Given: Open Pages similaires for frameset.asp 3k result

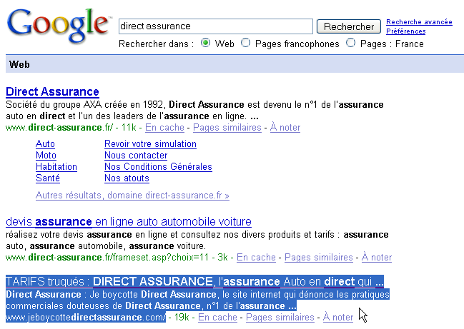Looking at the screenshot, I should click(x=319, y=257).
